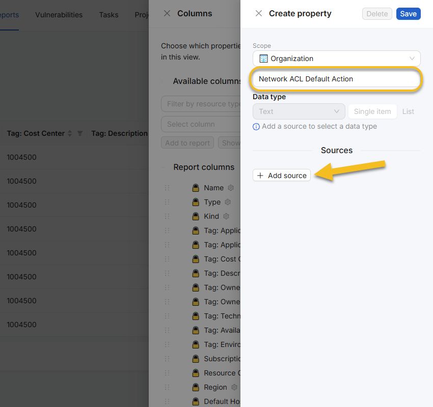Open the Text data type dropdown
The image size is (433, 407).
coord(299,111)
